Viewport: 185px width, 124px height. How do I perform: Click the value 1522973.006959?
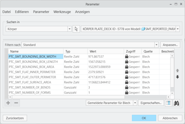pos(99,67)
